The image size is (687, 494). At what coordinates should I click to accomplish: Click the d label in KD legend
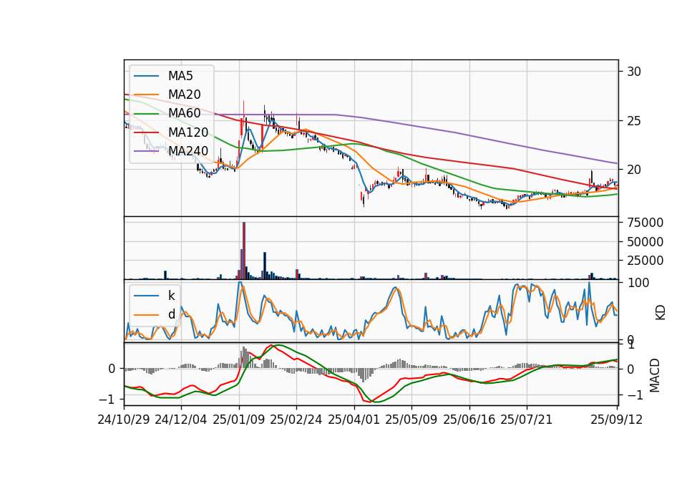[x=171, y=314]
